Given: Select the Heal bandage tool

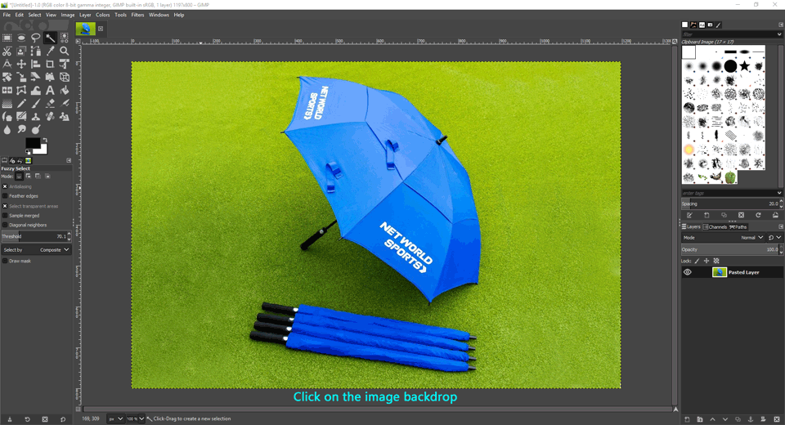Looking at the screenshot, I should 50,117.
